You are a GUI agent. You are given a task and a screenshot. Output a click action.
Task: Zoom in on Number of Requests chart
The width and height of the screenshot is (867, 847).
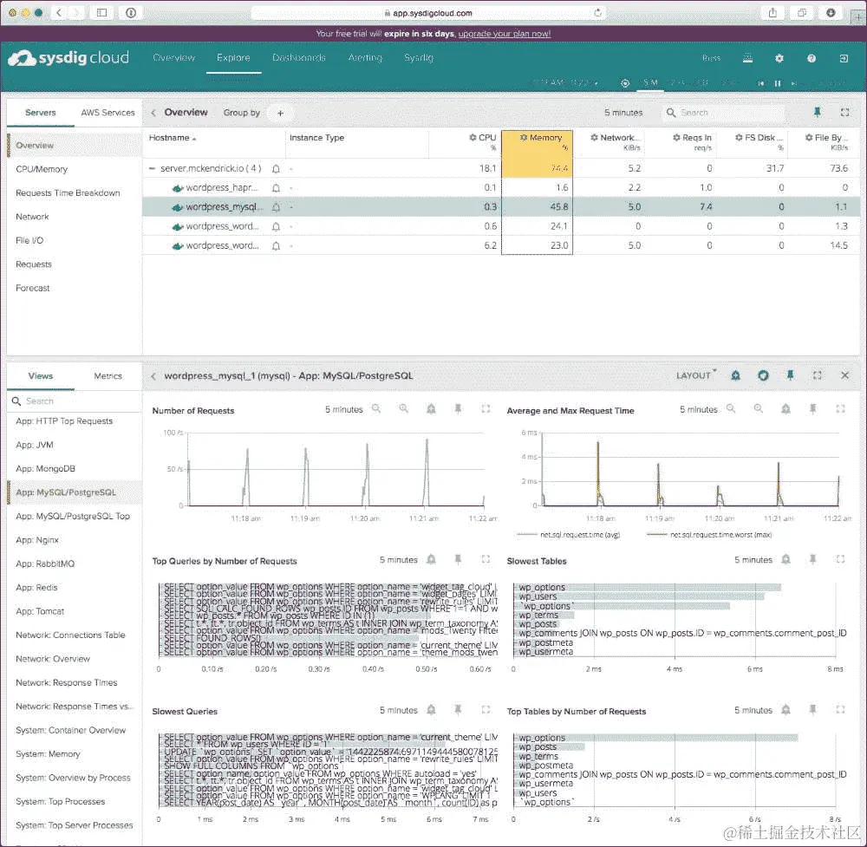[x=404, y=408]
